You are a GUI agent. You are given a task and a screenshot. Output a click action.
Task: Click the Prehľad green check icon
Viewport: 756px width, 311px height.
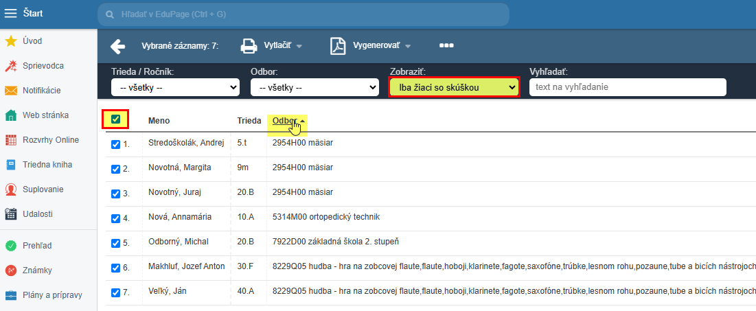click(10, 246)
